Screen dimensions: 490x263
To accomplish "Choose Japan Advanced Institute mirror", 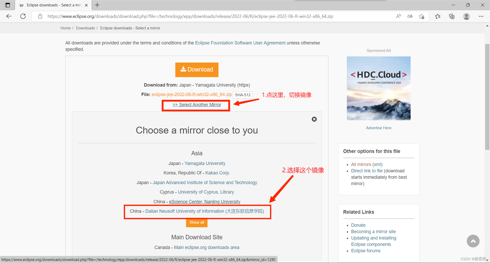I will pos(205,183).
